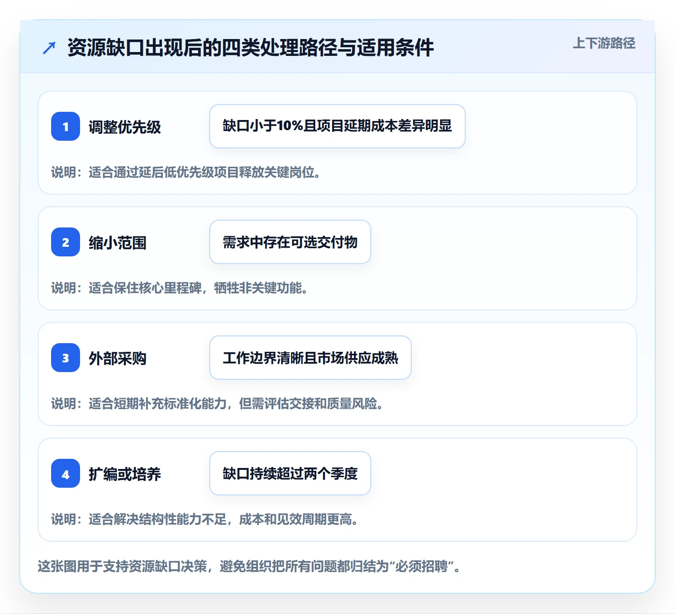The width and height of the screenshot is (675, 614).
Task: Select the 缺口持续超过两个季度 condition box
Action: (x=290, y=473)
